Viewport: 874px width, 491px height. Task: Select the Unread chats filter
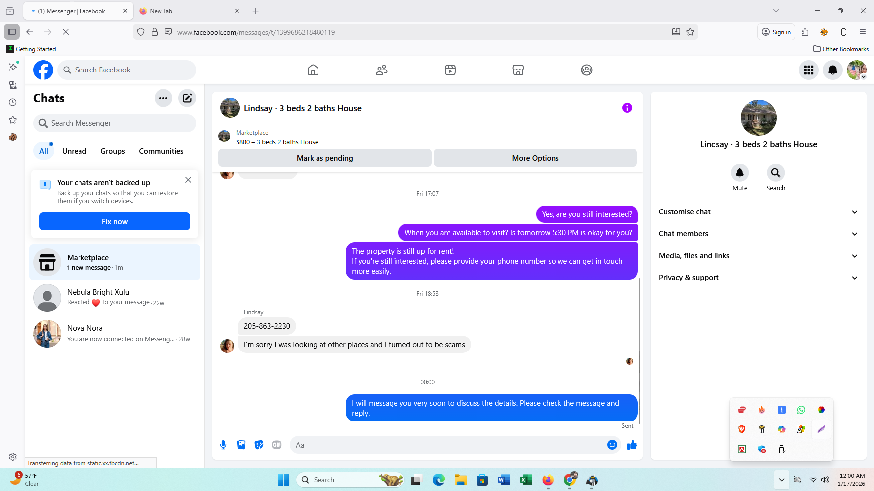click(74, 151)
